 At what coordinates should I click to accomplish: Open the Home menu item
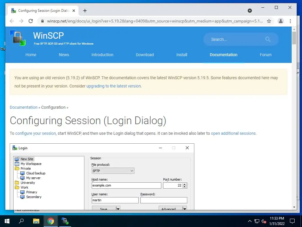pos(31,55)
